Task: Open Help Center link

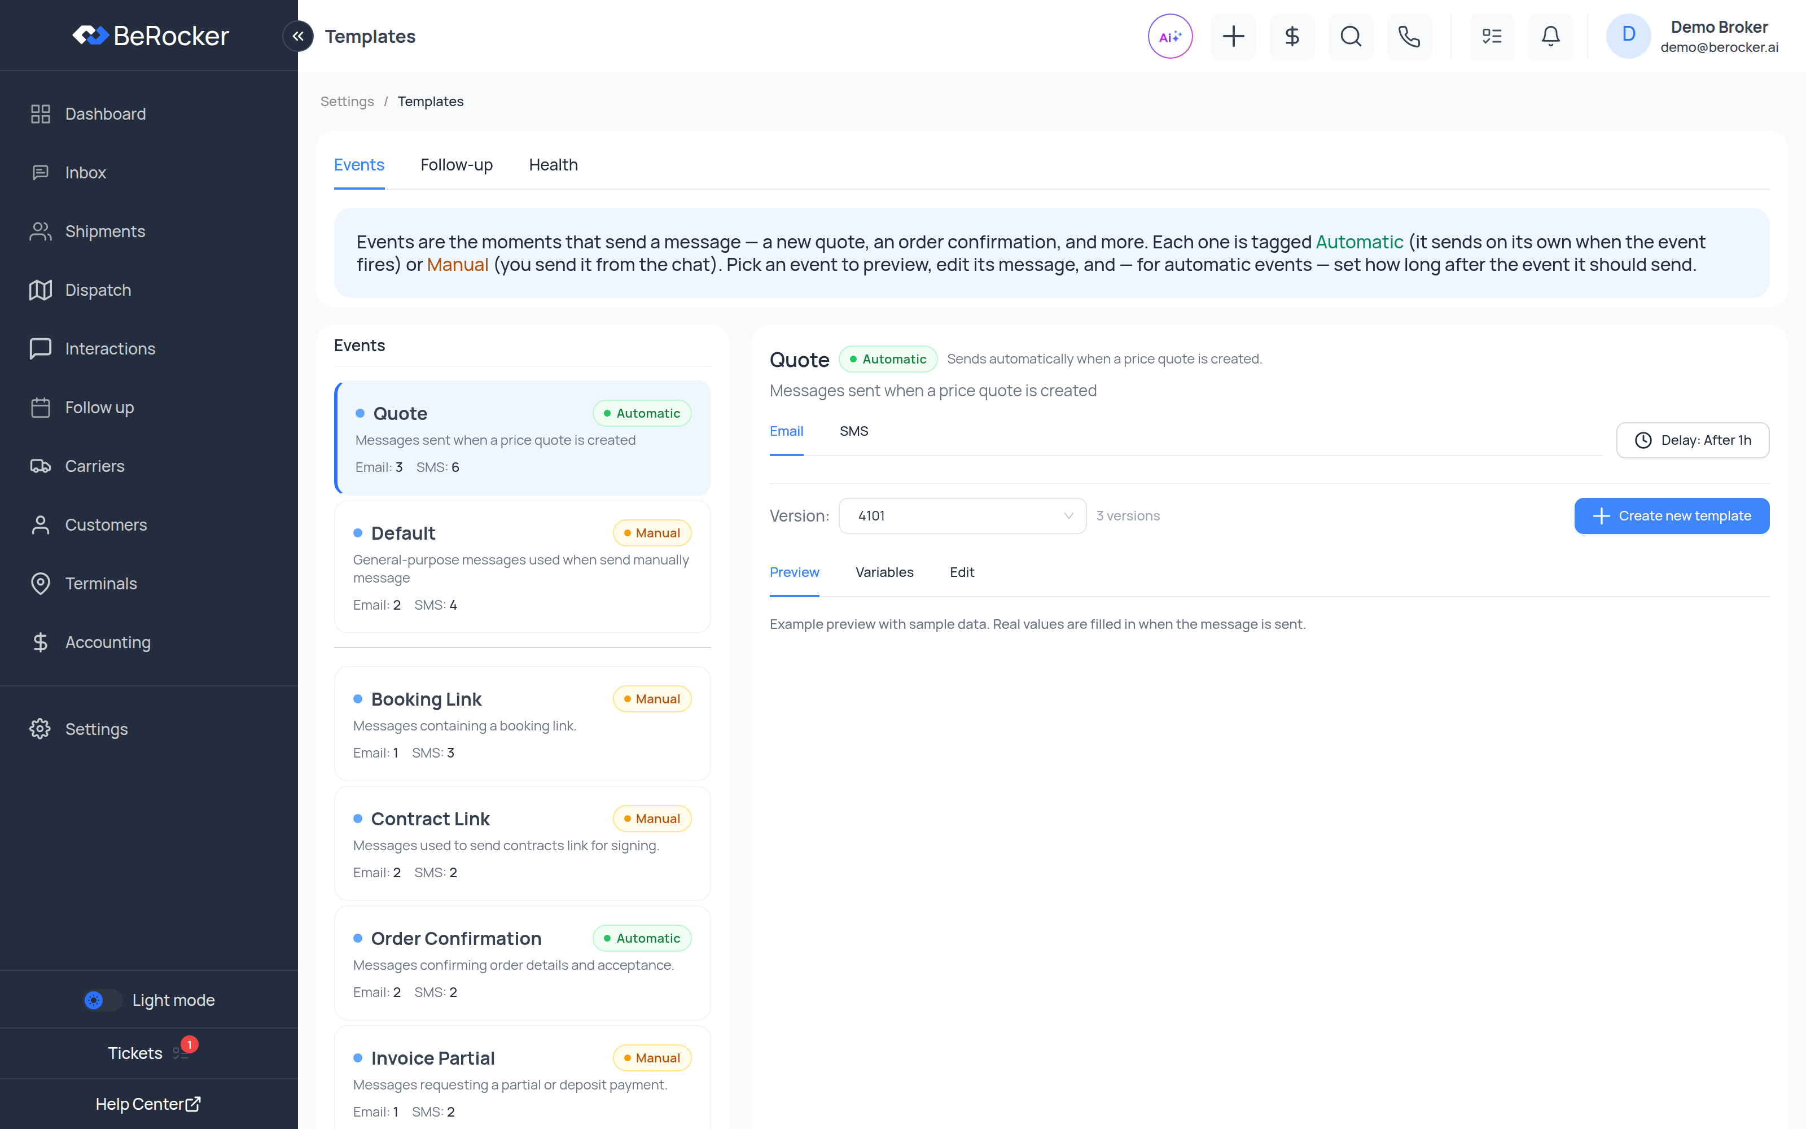Action: [x=148, y=1104]
